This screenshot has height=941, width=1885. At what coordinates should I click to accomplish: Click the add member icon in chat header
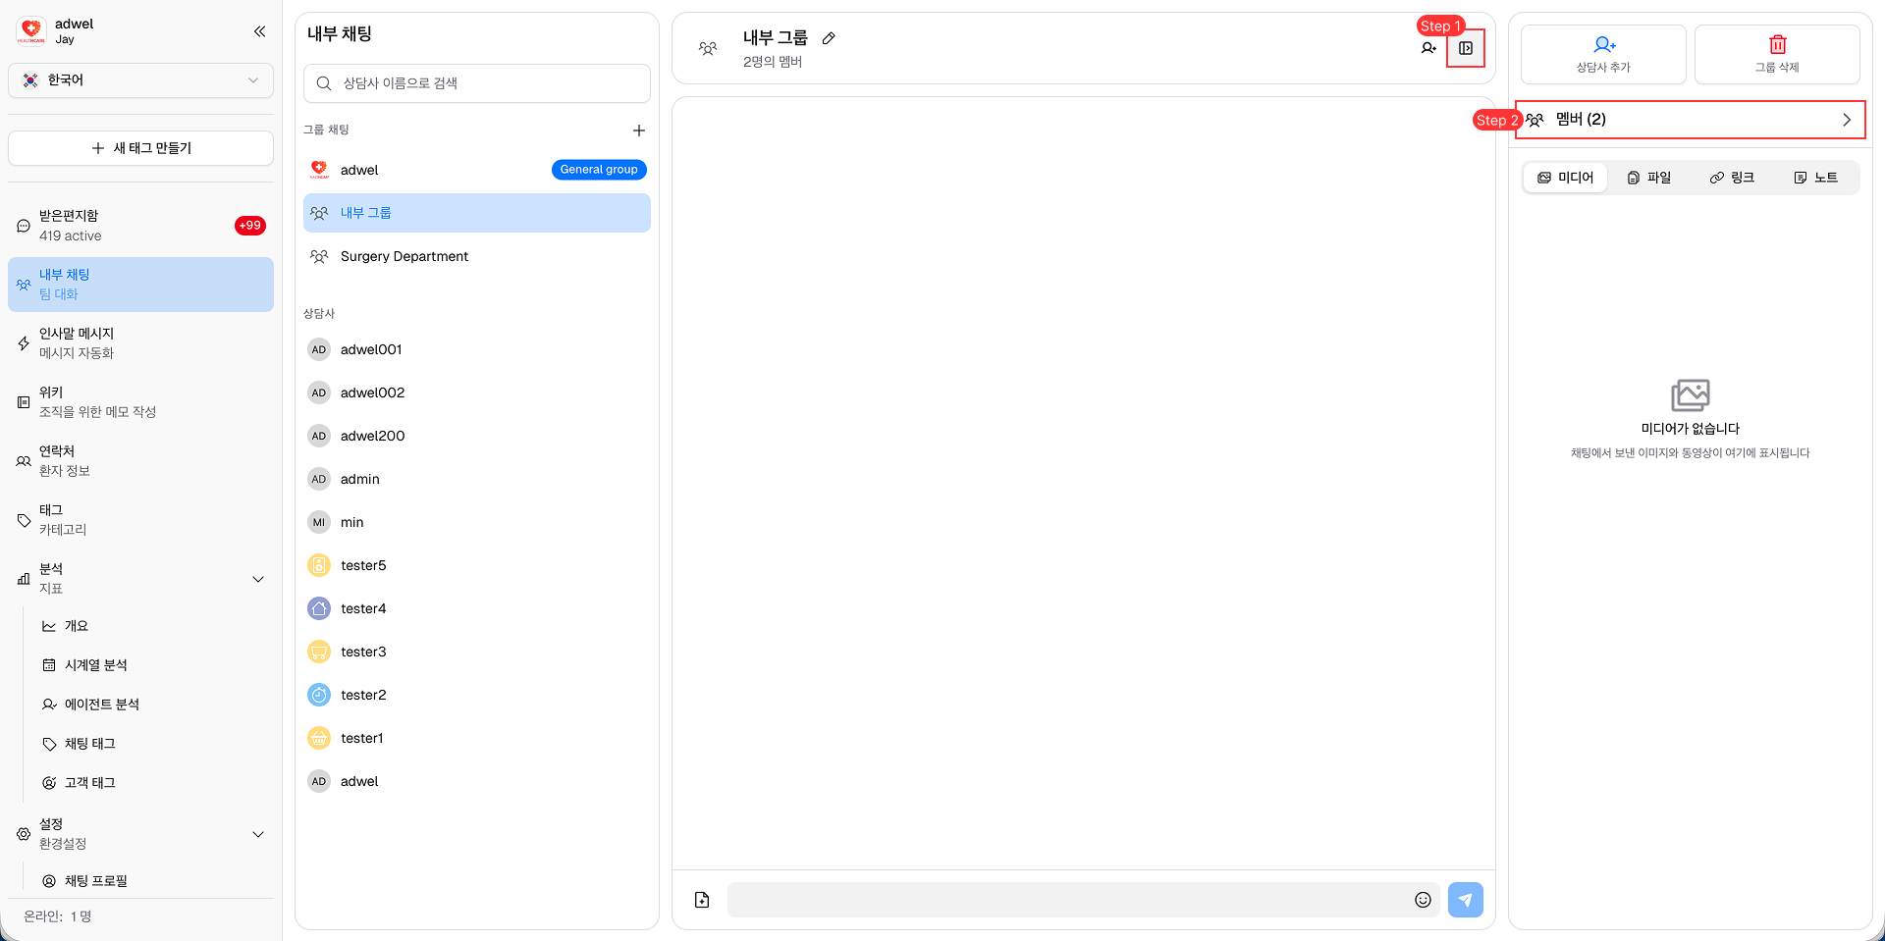point(1428,48)
